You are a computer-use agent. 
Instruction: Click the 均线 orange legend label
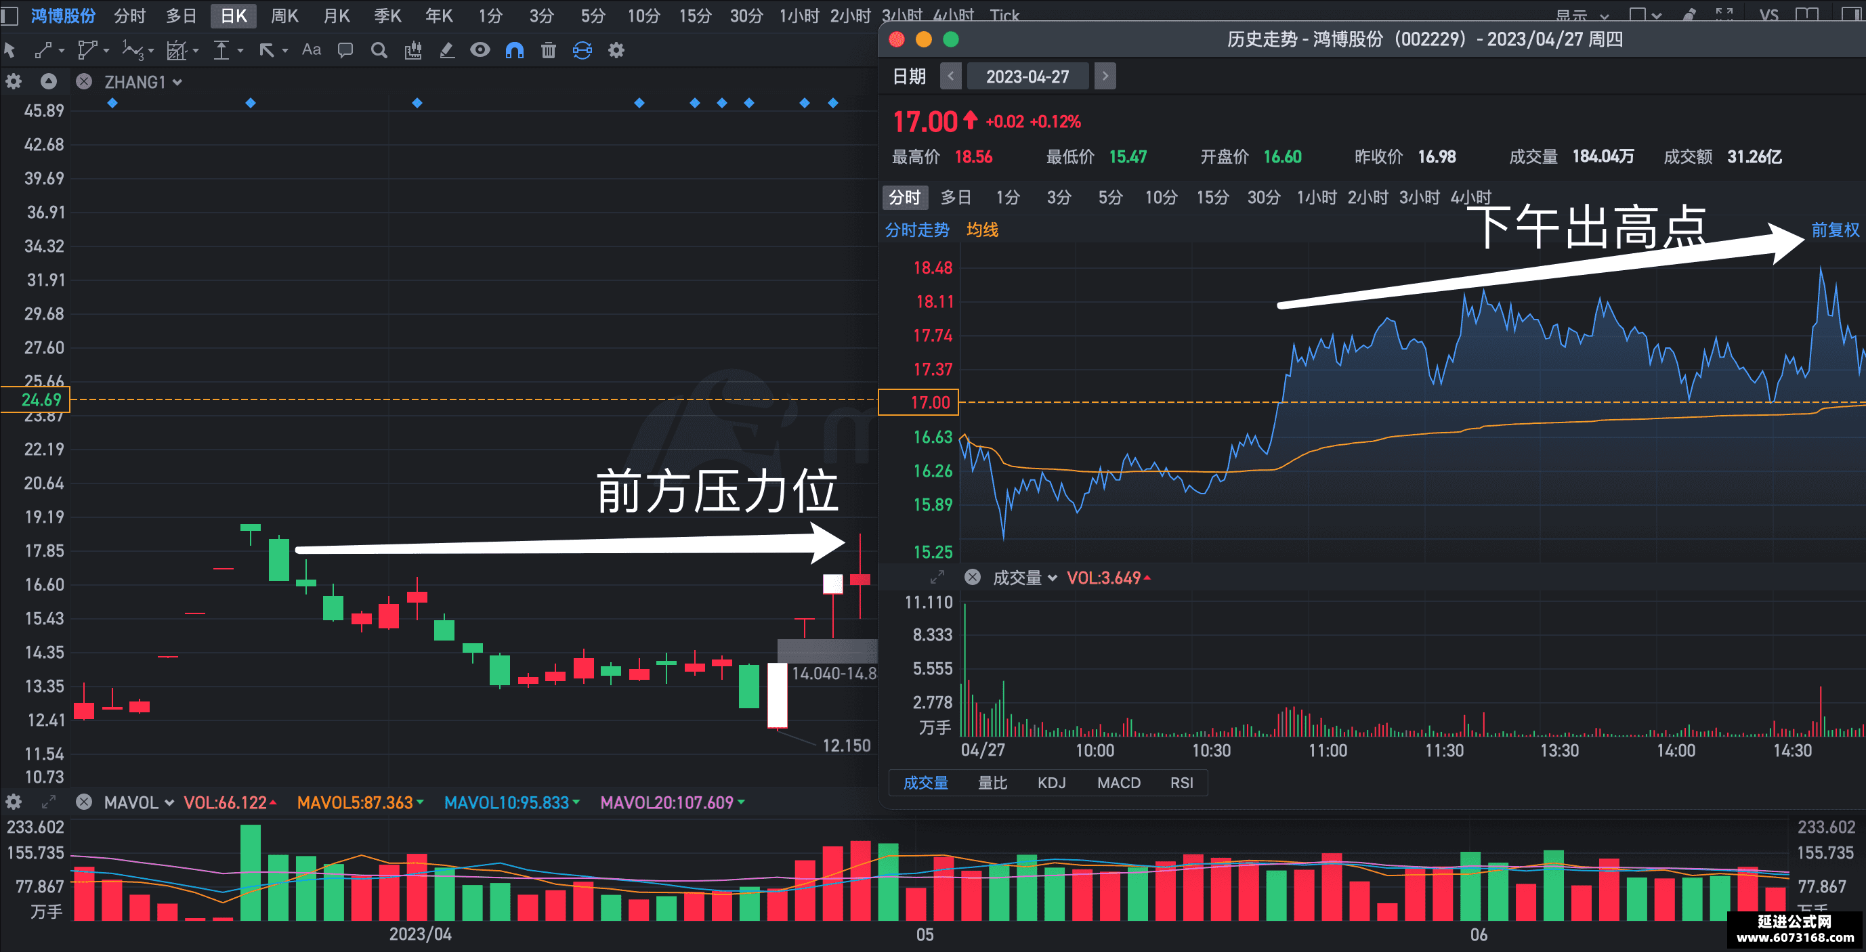pyautogui.click(x=982, y=230)
